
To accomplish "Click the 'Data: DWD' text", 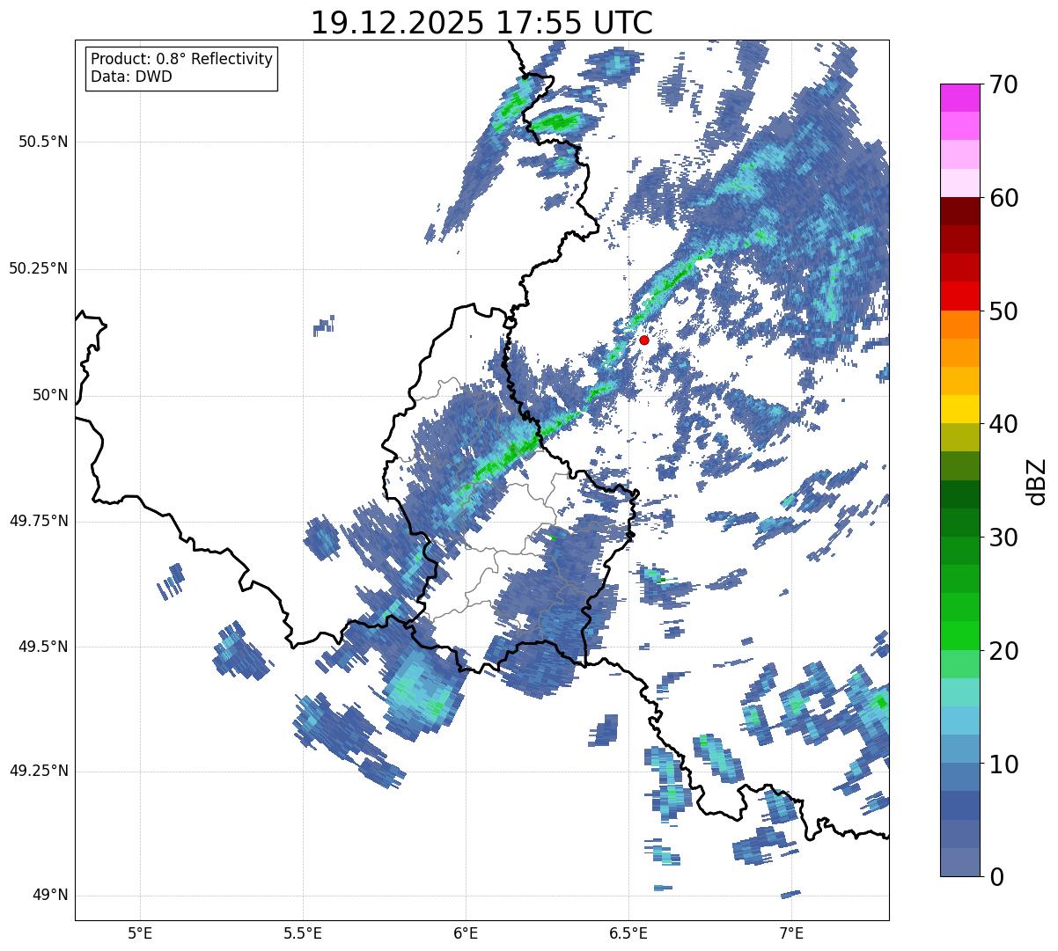I will click(x=131, y=77).
